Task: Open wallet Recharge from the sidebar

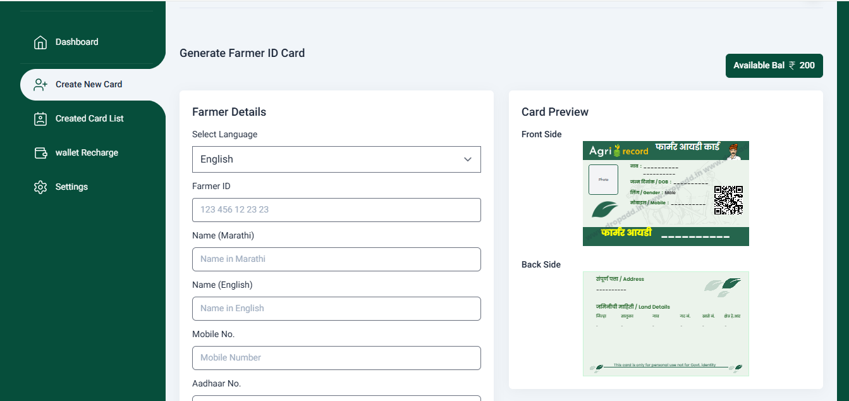Action: coord(87,153)
